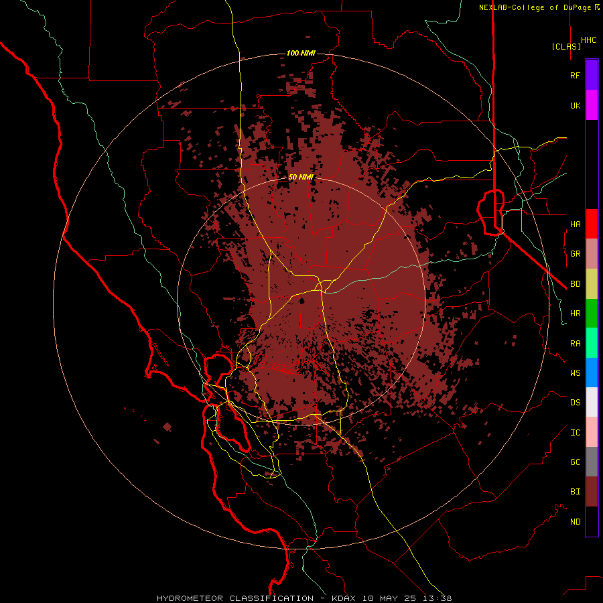Click the "HYDROMETEOR CLASSIFICATION" title text
The image size is (603, 603).
[235, 598]
